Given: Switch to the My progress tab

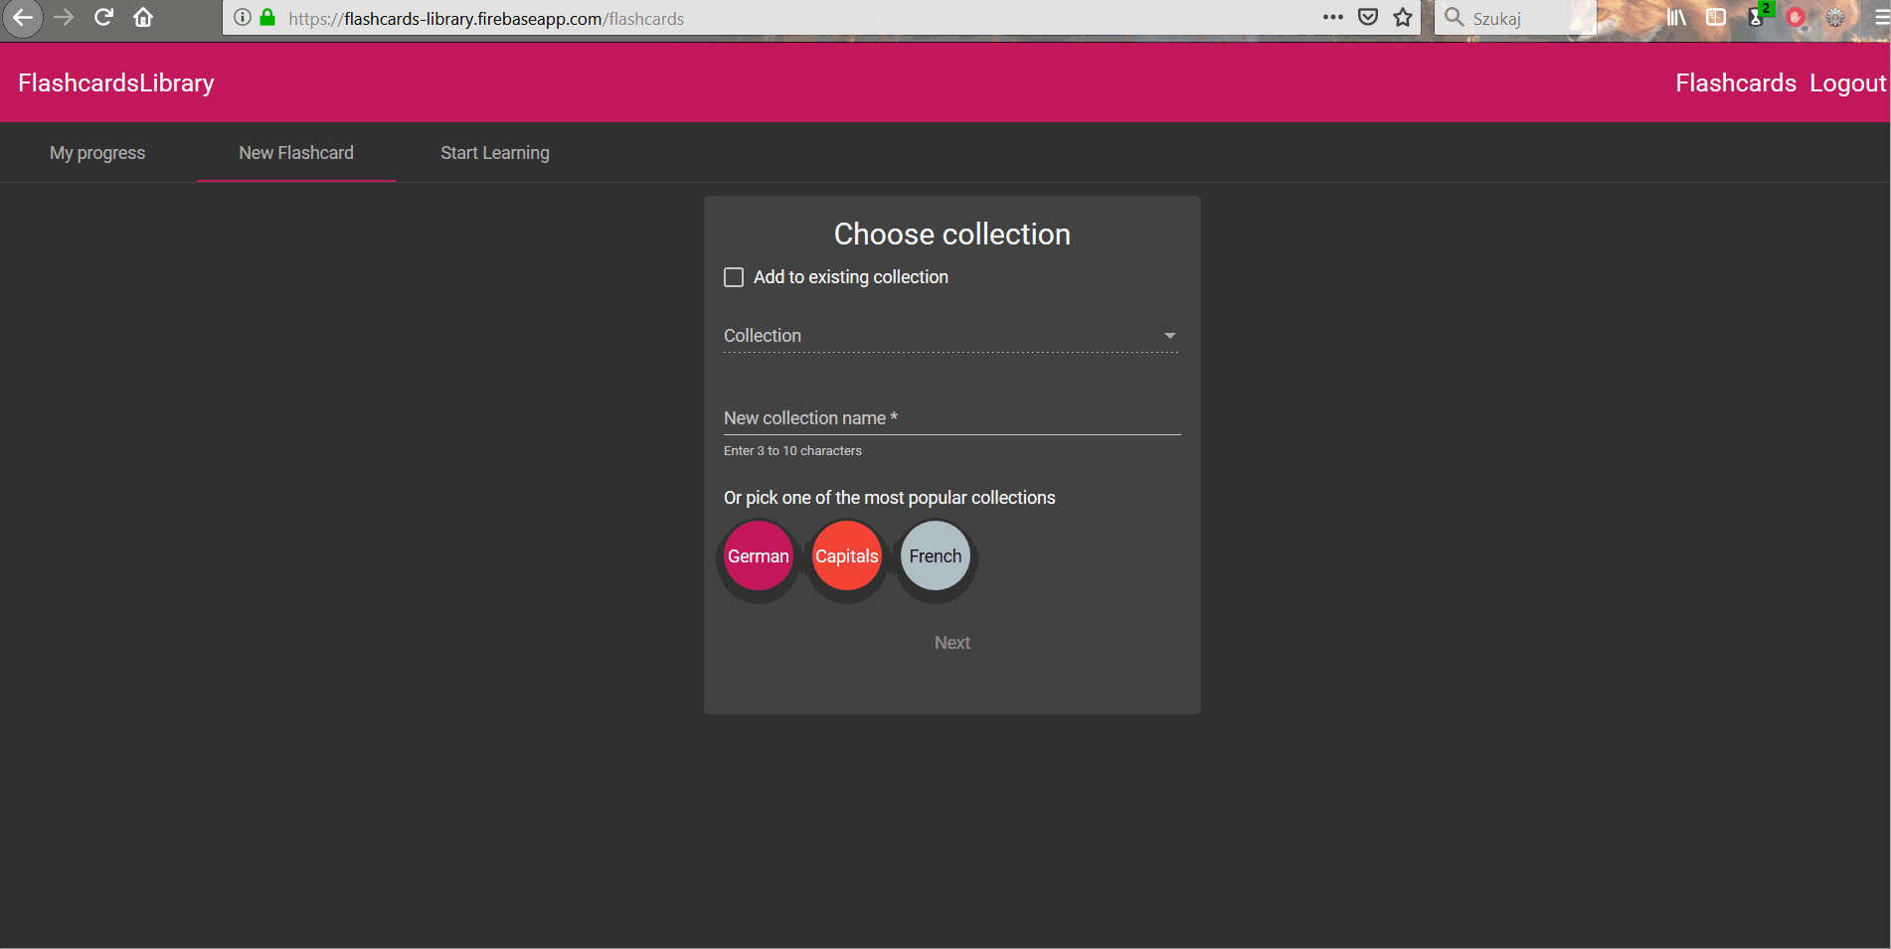Looking at the screenshot, I should pyautogui.click(x=96, y=152).
